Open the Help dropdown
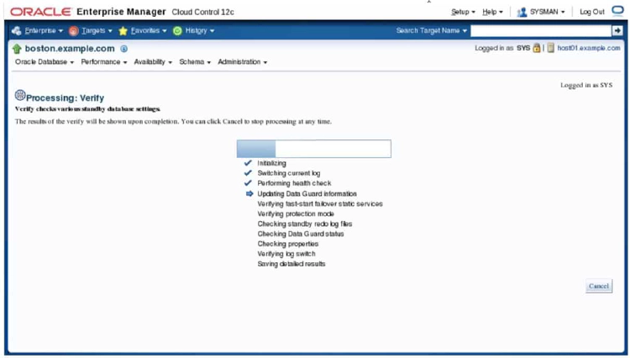 point(492,12)
